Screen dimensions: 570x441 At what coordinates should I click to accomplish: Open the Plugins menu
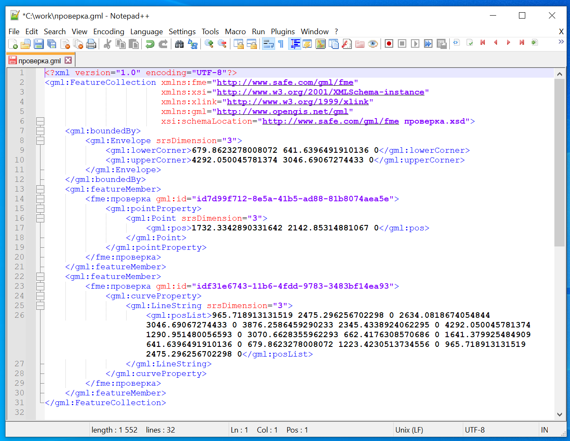point(283,32)
